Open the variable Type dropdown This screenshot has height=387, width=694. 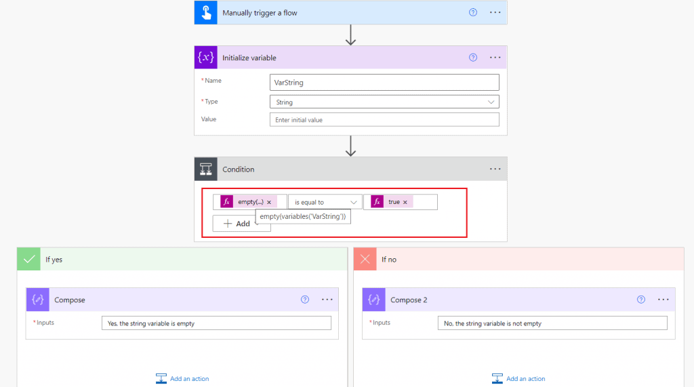click(384, 102)
